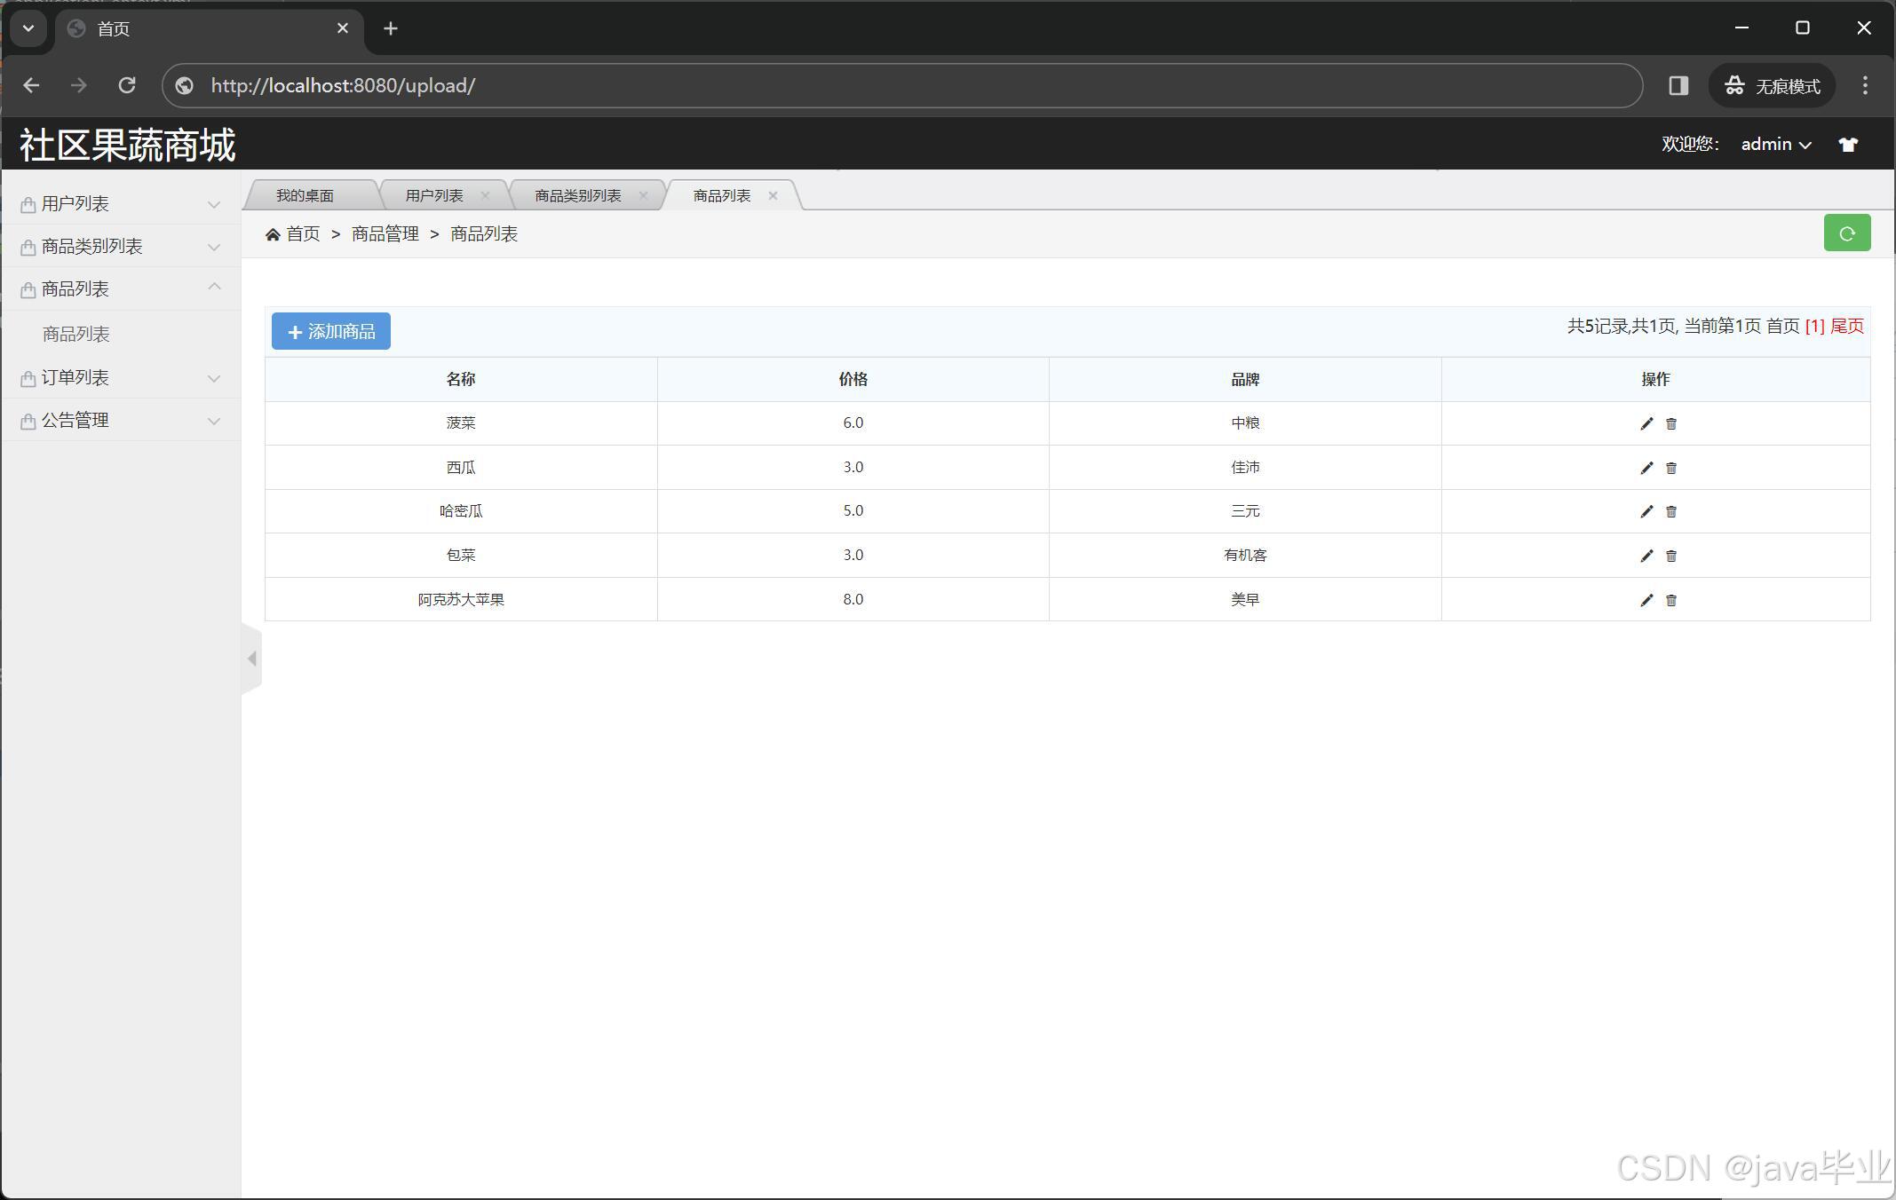This screenshot has width=1896, height=1200.
Task: Expand the 商品类别列表 sidebar menu
Action: pos(122,247)
